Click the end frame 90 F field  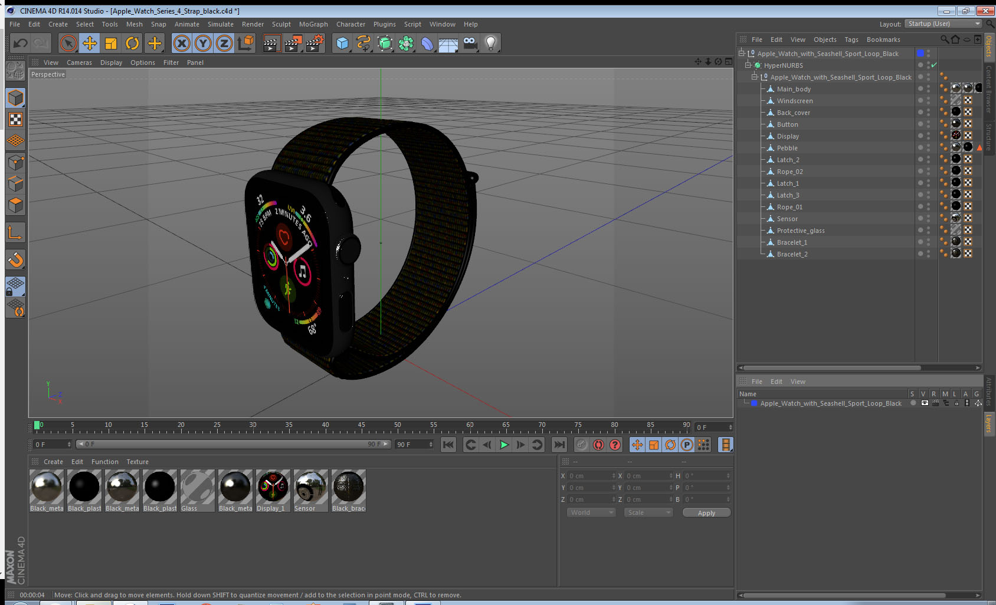click(x=415, y=445)
